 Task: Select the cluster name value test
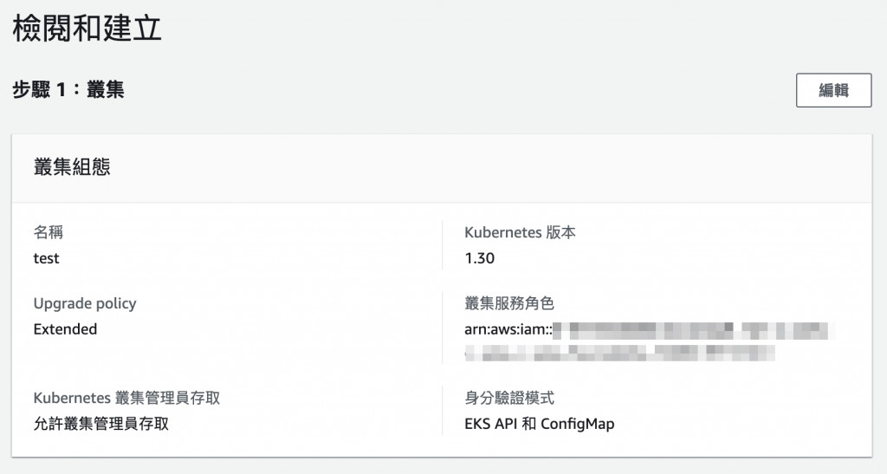coord(46,258)
